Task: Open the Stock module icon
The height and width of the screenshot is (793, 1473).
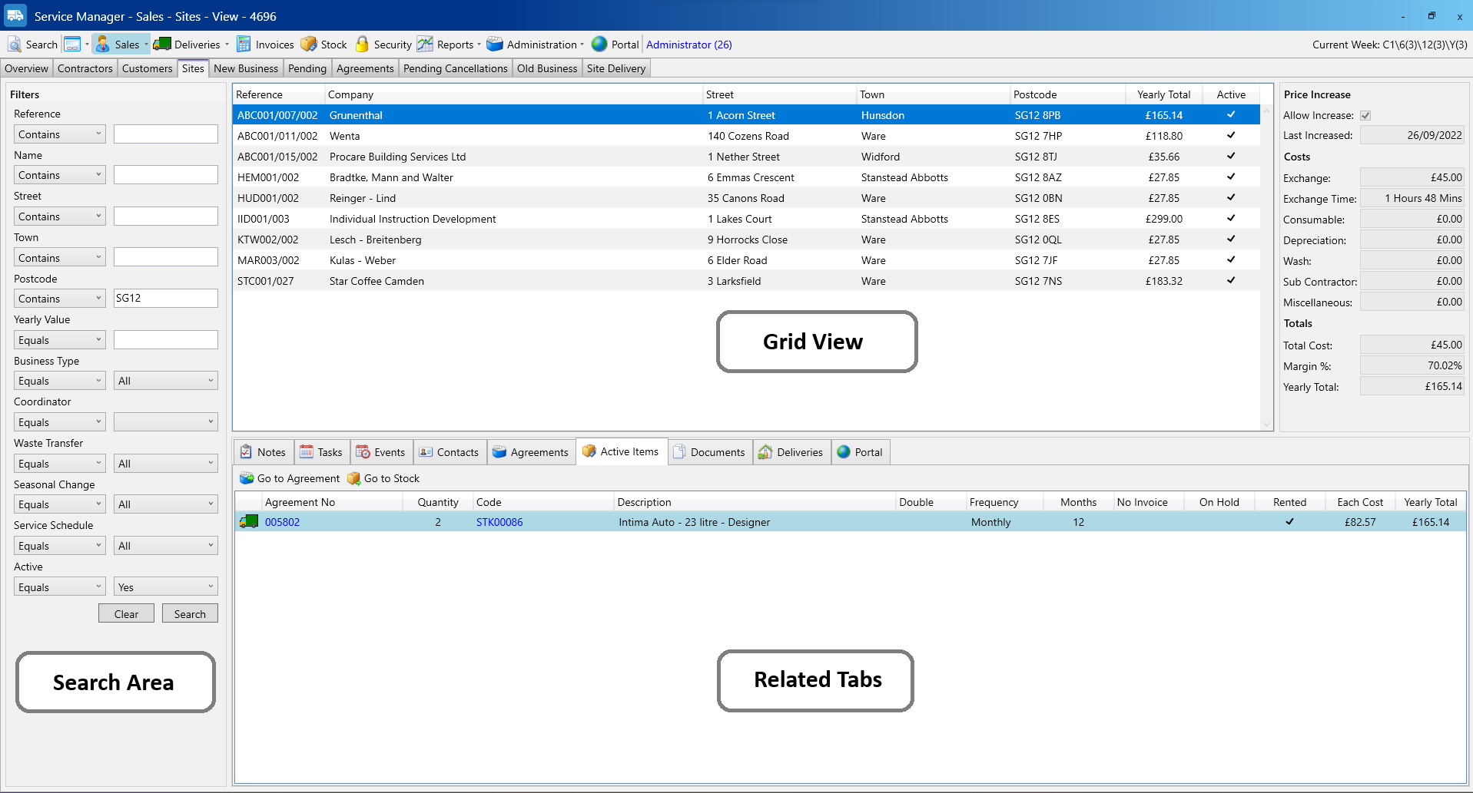Action: pyautogui.click(x=309, y=45)
